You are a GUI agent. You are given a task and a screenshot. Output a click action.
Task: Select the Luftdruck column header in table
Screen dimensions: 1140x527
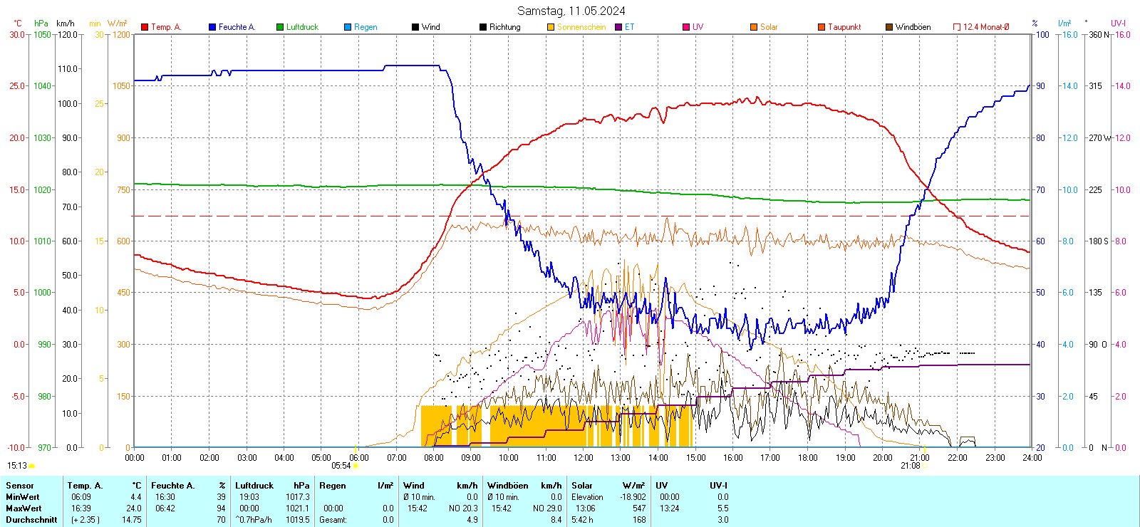pyautogui.click(x=254, y=486)
